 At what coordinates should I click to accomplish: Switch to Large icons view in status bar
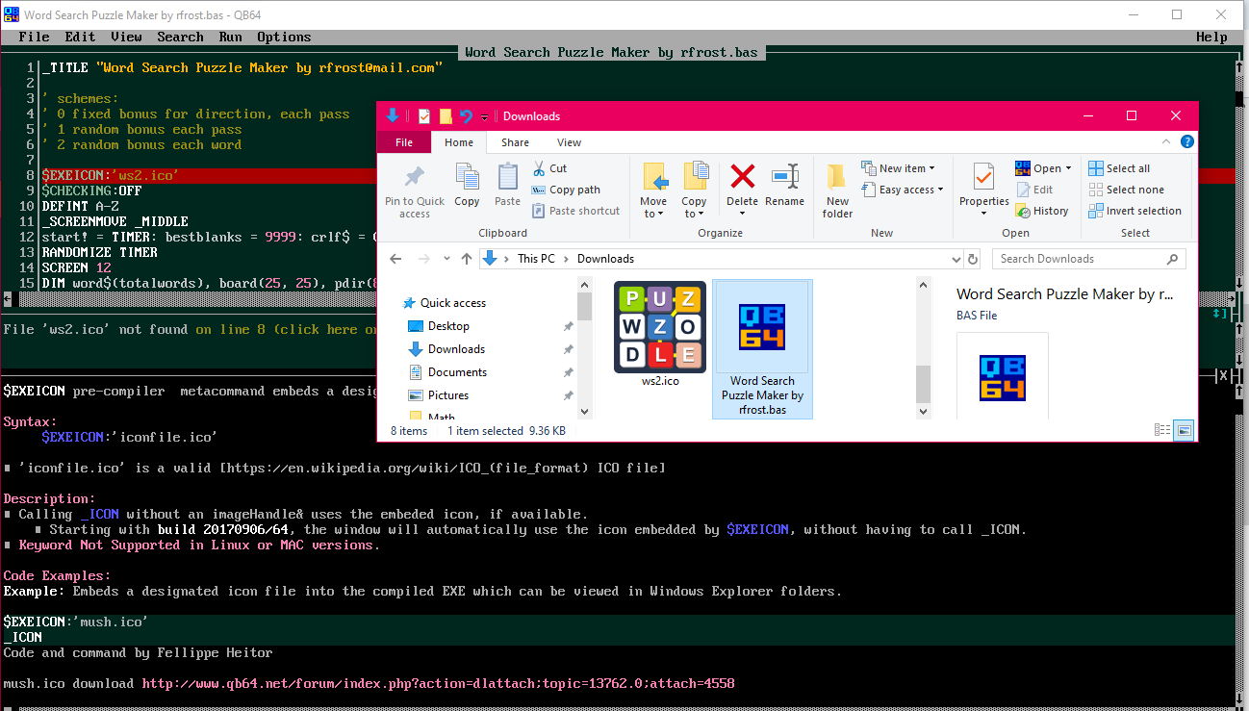[1184, 430]
